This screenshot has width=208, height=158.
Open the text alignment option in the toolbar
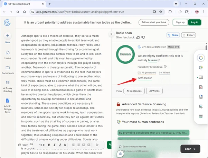click(x=97, y=145)
